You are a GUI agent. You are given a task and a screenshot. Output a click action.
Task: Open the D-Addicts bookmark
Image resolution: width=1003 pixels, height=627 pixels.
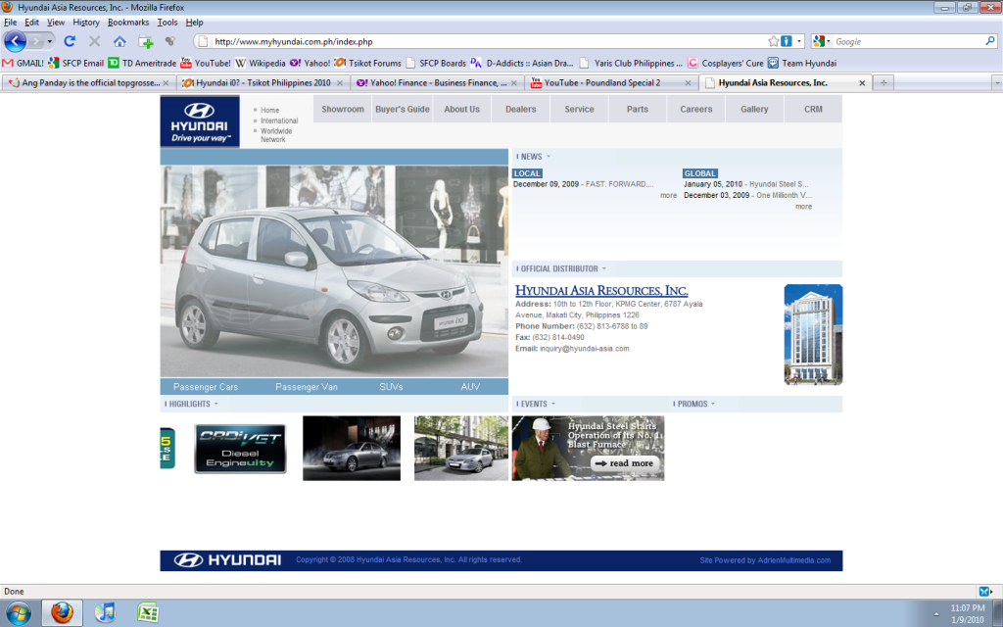point(522,64)
